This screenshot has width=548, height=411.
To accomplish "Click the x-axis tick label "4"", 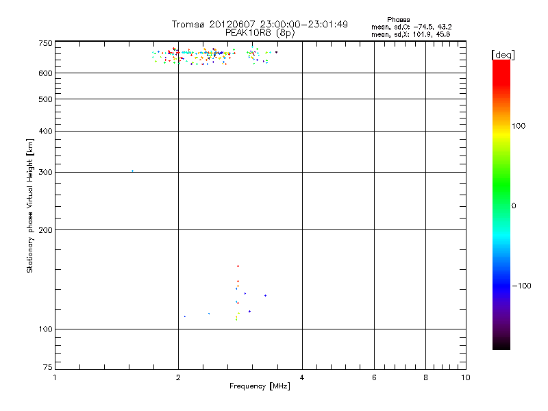I will (302, 377).
